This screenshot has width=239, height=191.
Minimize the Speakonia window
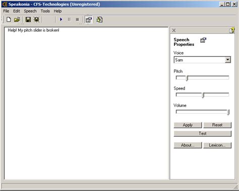click(222, 4)
